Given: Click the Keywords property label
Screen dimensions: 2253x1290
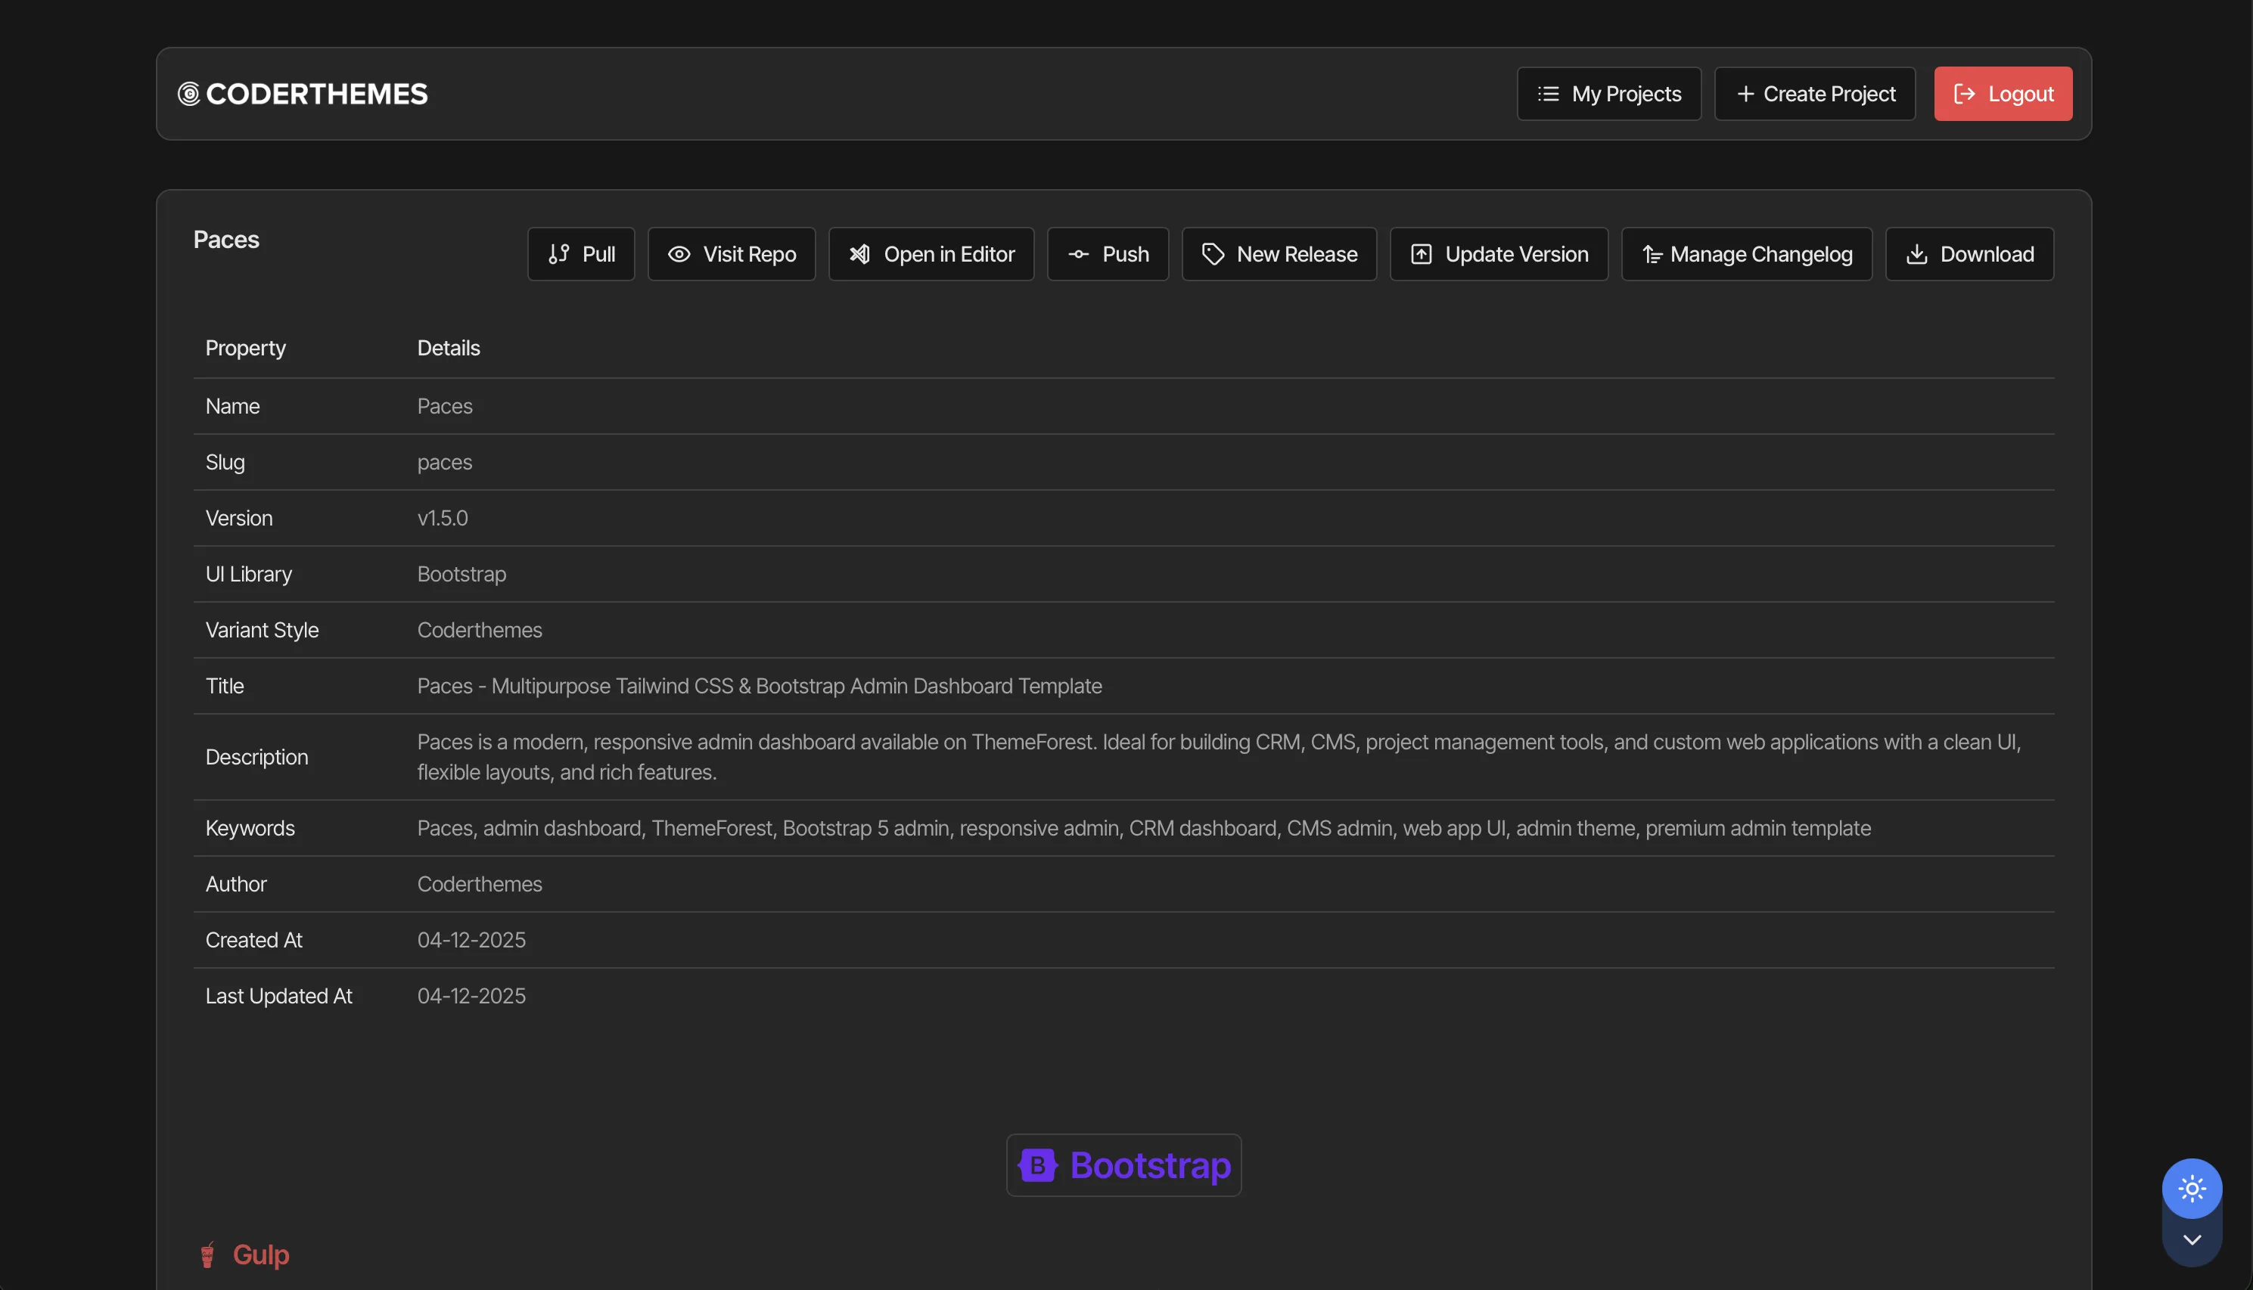Looking at the screenshot, I should click(x=250, y=829).
